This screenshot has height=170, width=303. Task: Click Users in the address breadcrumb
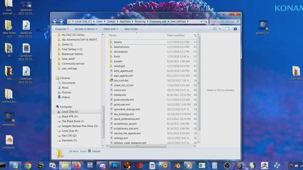coord(99,22)
